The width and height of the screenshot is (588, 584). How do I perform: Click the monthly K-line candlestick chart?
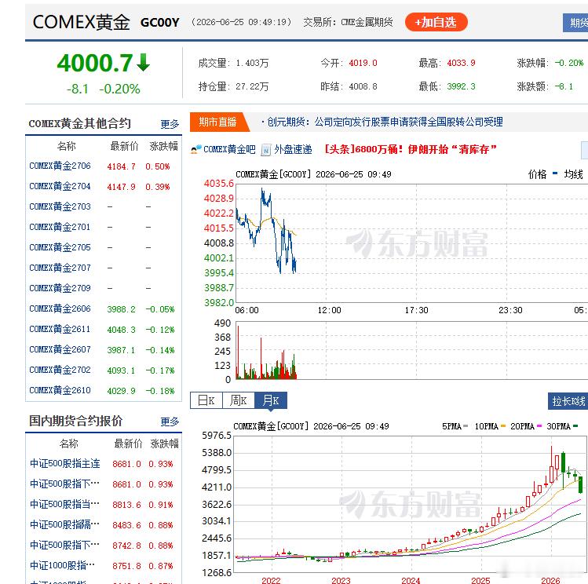(x=411, y=504)
